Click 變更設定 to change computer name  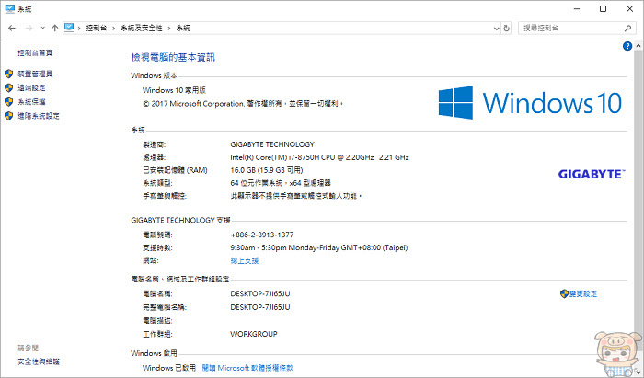tap(583, 294)
